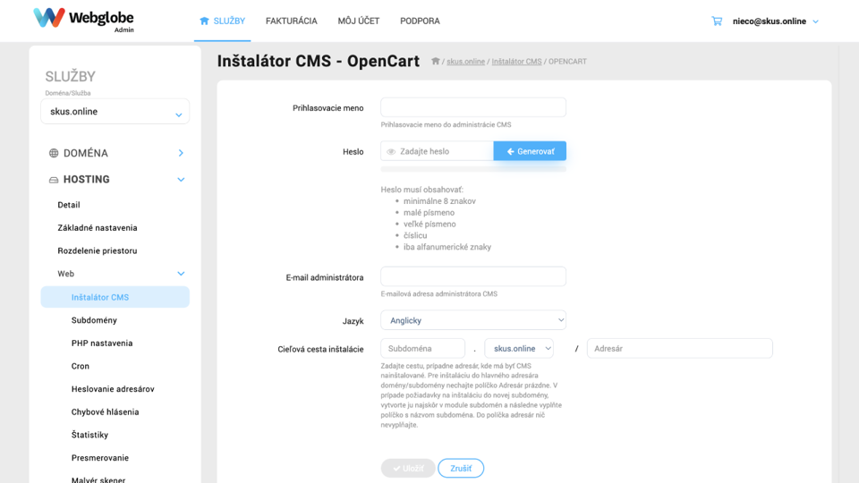
Task: Click the Zrušiť cancel button
Action: point(461,468)
